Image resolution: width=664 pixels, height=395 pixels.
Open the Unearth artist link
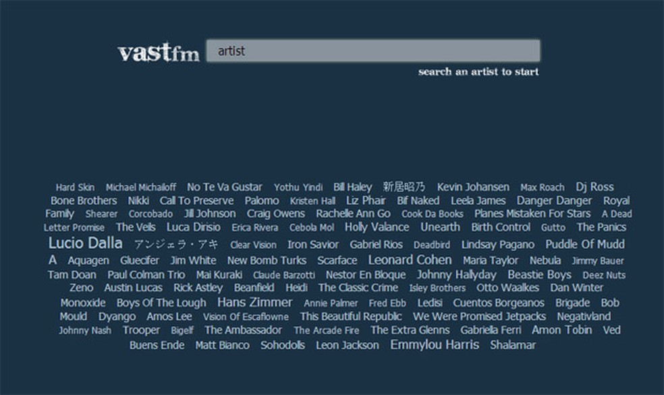[441, 227]
